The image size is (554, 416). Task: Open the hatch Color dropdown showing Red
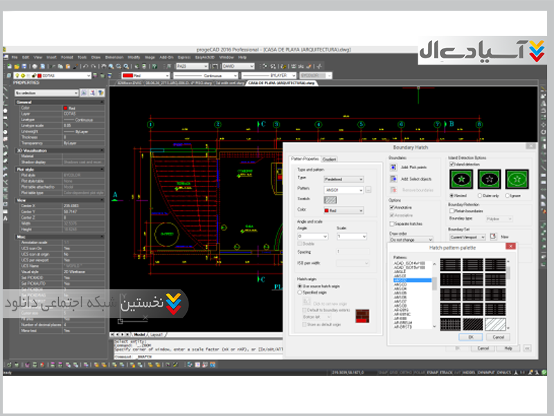[344, 210]
